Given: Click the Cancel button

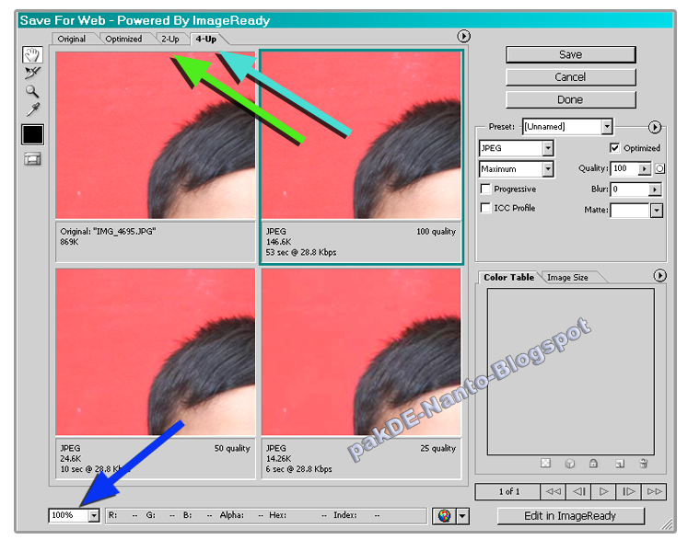Looking at the screenshot, I should [x=570, y=77].
